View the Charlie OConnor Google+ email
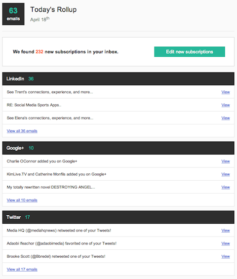This screenshot has width=237, height=279. pos(226,161)
